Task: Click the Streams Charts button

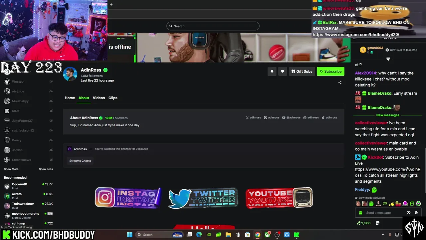Action: (x=80, y=161)
